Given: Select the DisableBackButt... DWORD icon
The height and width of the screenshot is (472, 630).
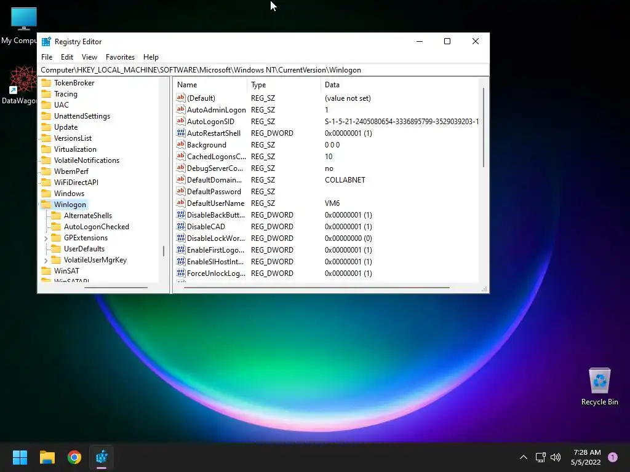Looking at the screenshot, I should (x=181, y=214).
